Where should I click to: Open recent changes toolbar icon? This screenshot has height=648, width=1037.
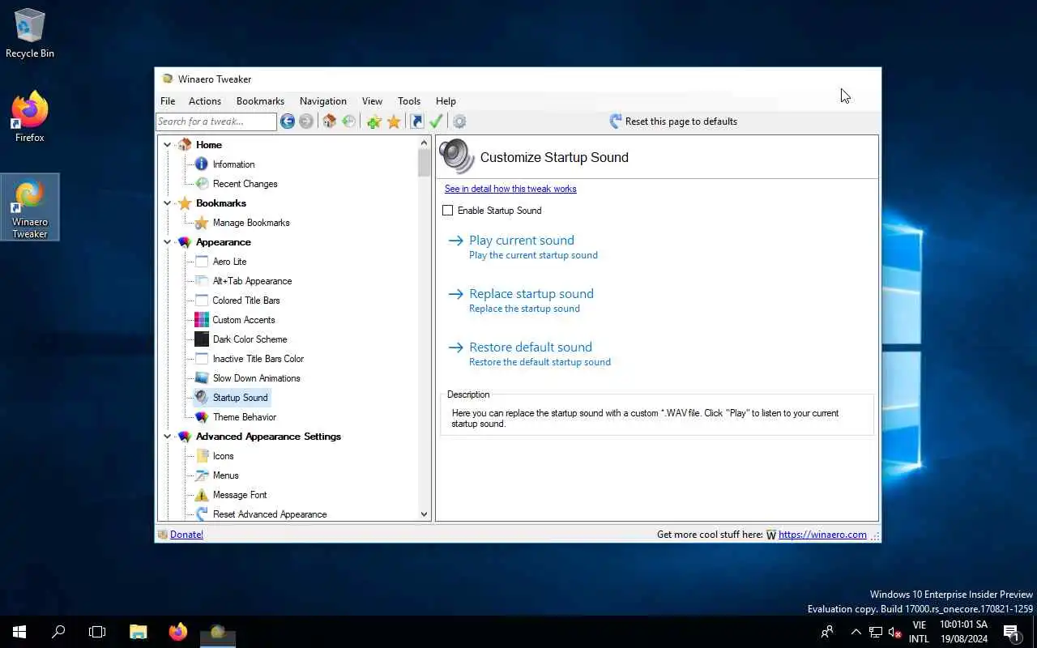click(348, 122)
